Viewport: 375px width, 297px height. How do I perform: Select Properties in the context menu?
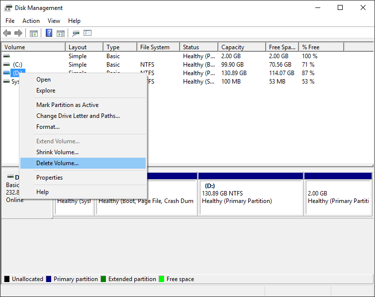49,178
